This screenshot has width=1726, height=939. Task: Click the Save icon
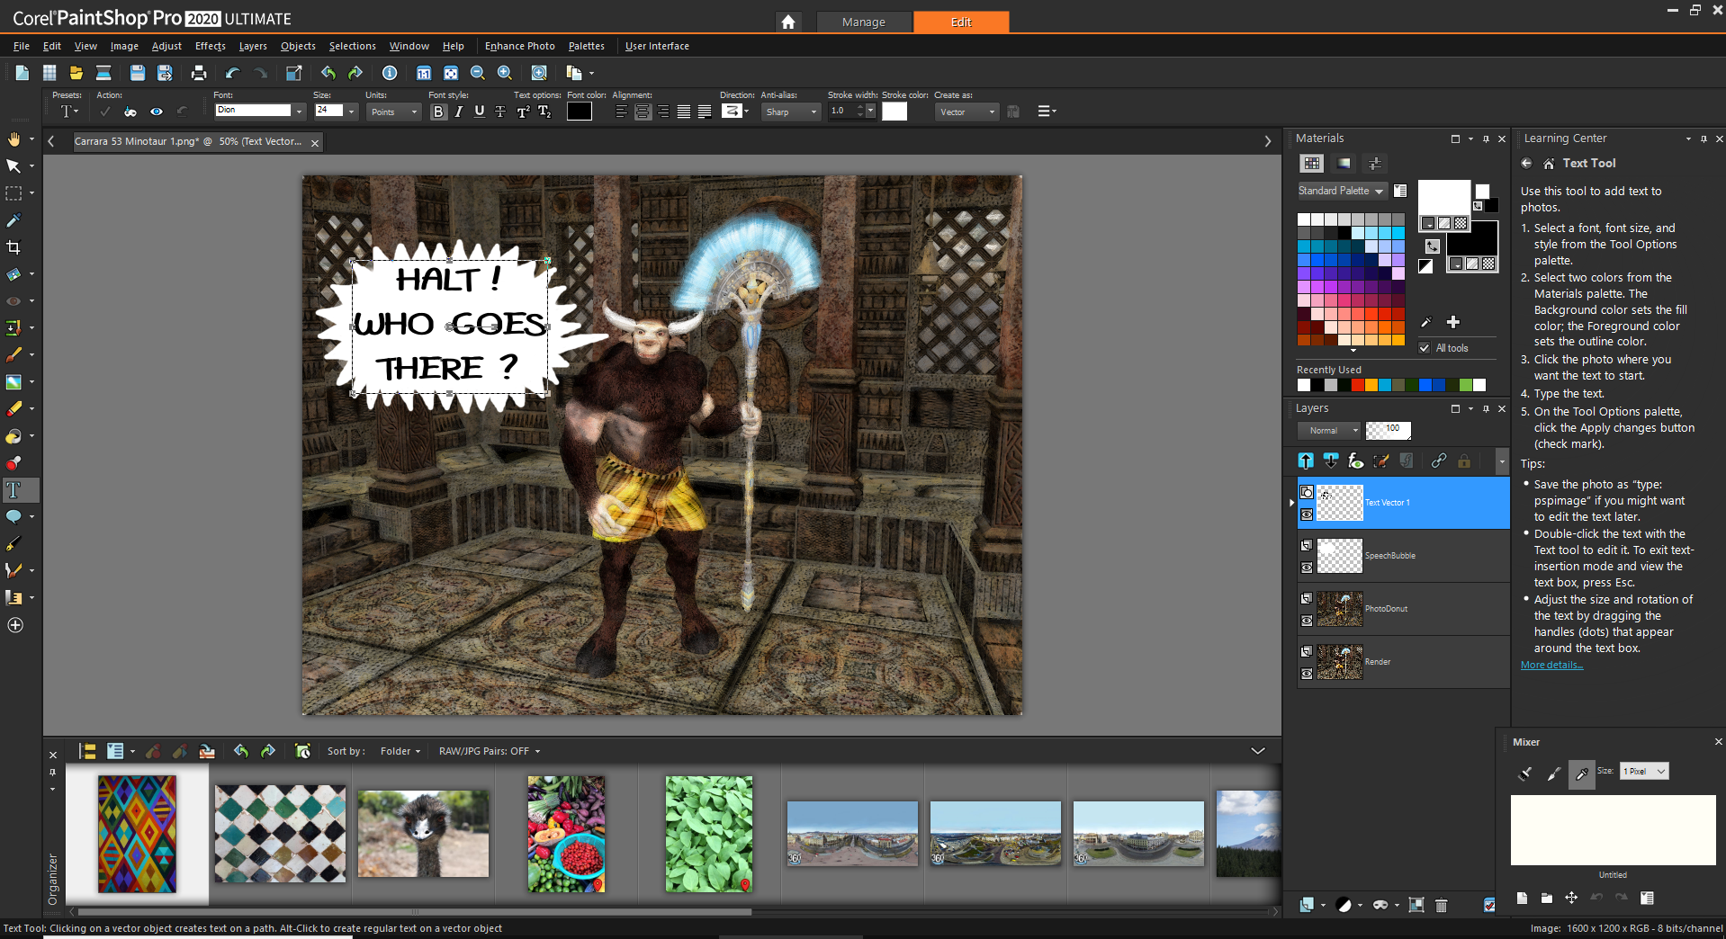point(137,73)
